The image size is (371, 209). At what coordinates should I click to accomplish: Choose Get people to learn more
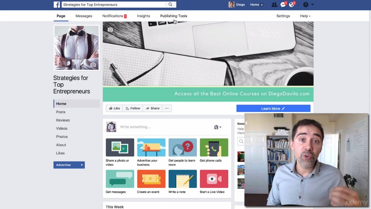tap(183, 153)
